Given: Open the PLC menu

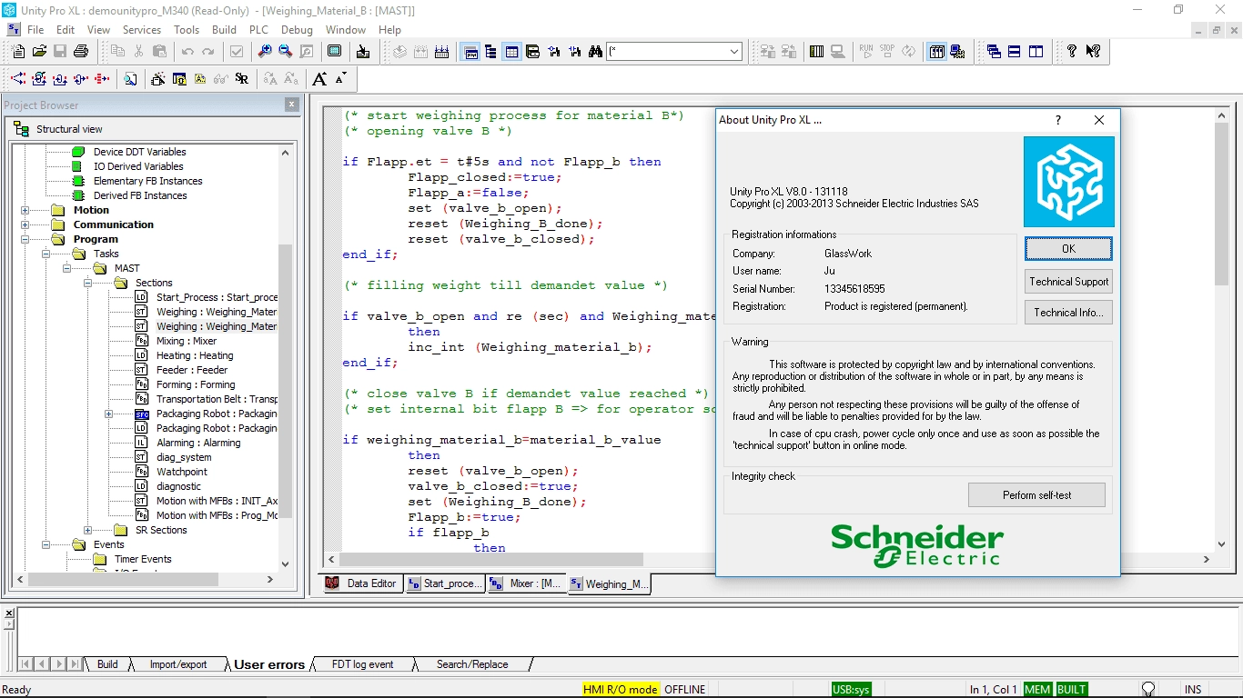Looking at the screenshot, I should pos(258,30).
